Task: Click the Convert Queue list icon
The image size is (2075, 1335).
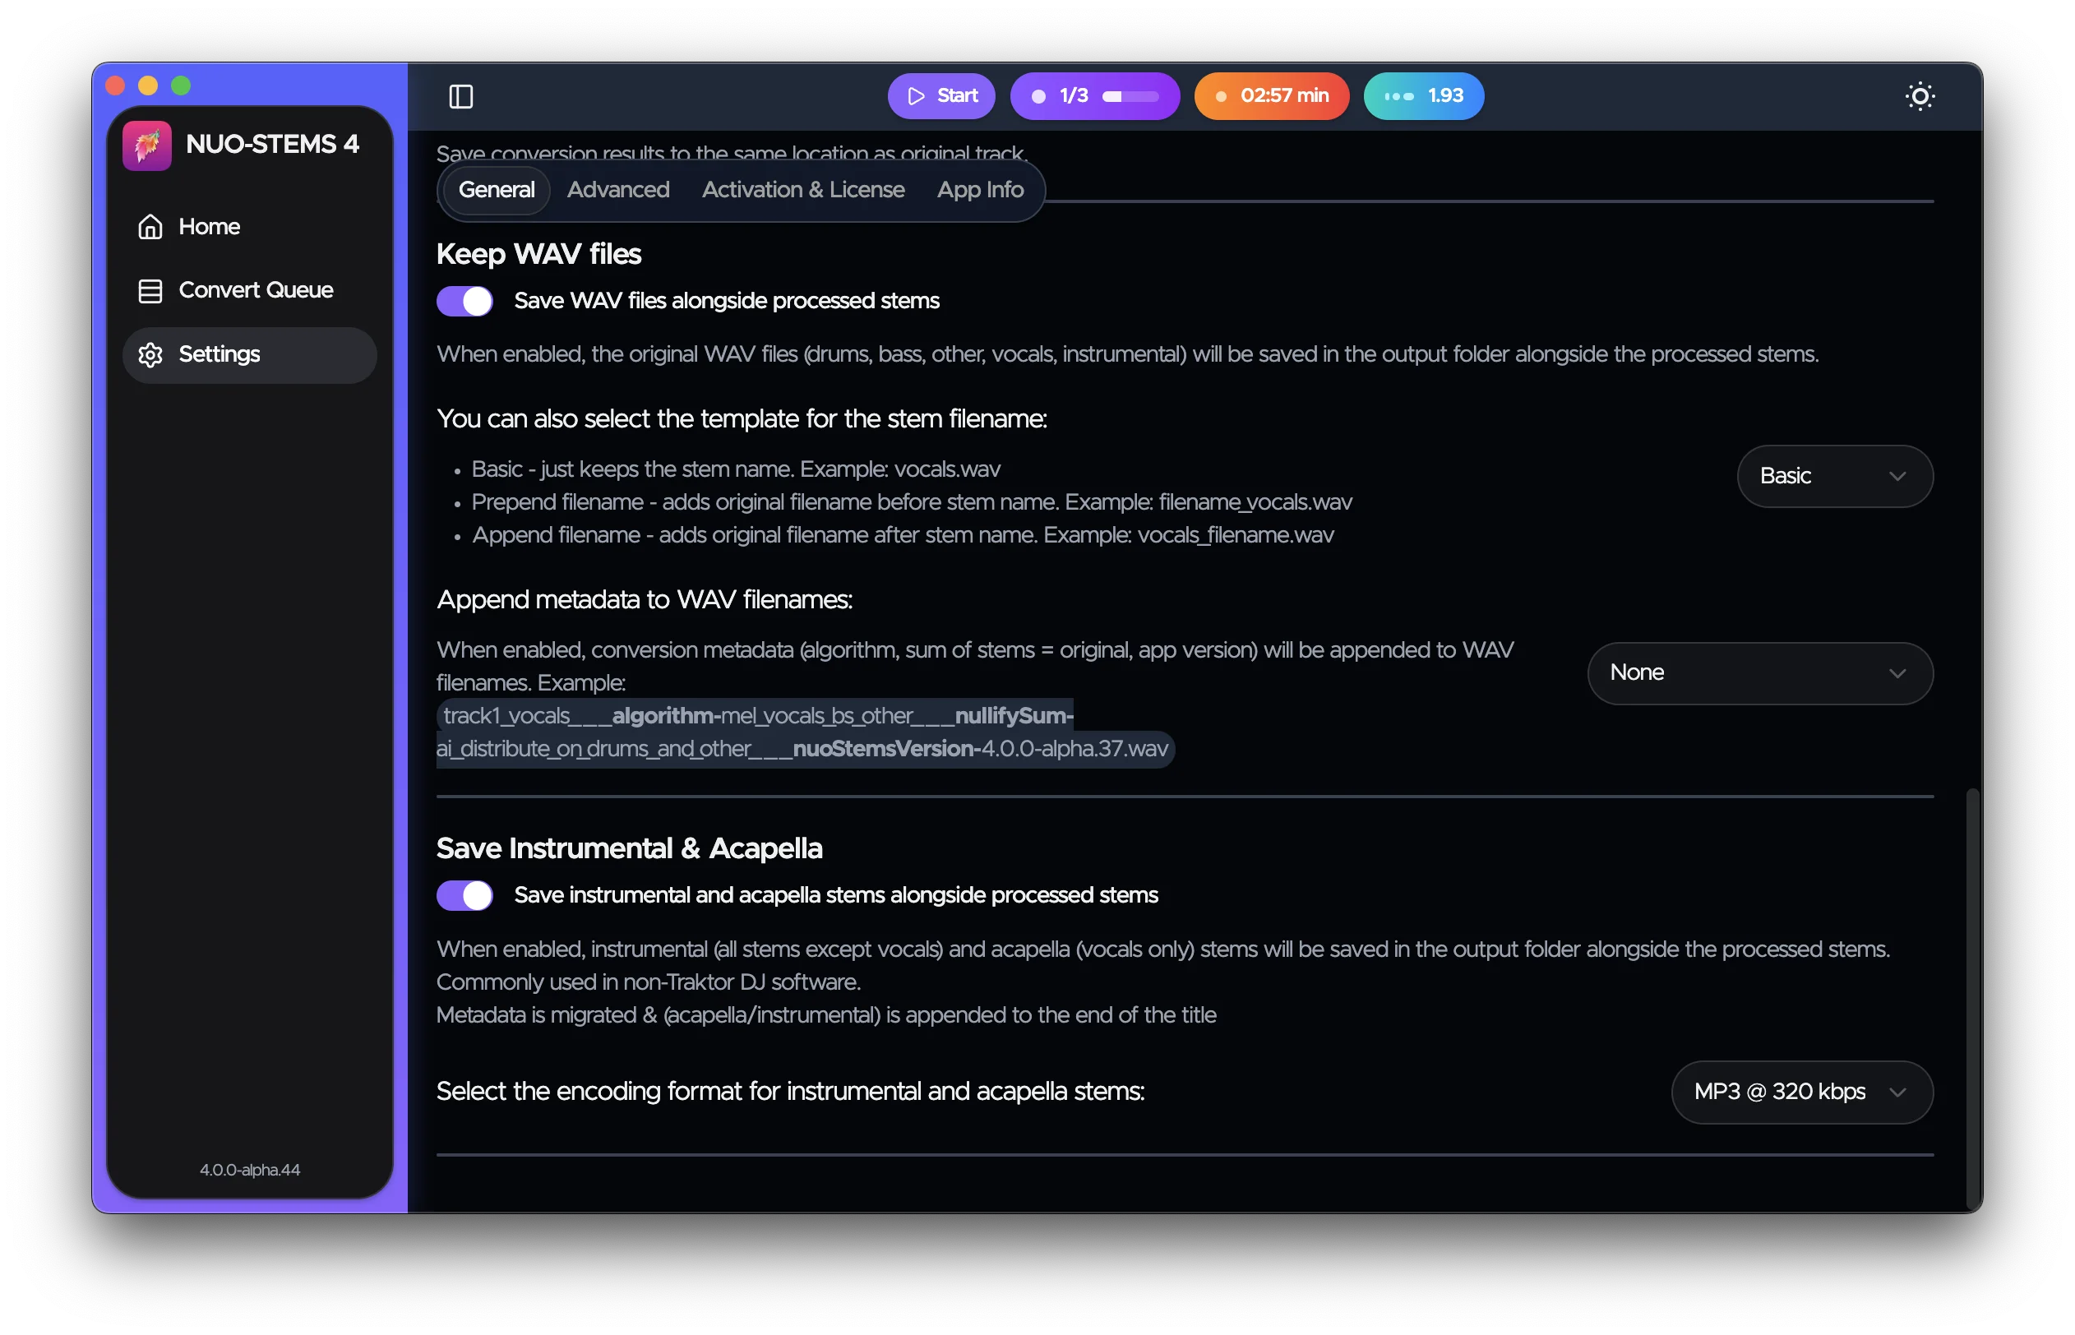Action: tap(150, 290)
